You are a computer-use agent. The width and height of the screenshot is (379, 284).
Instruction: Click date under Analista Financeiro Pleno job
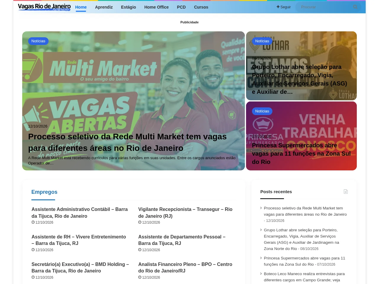click(149, 277)
